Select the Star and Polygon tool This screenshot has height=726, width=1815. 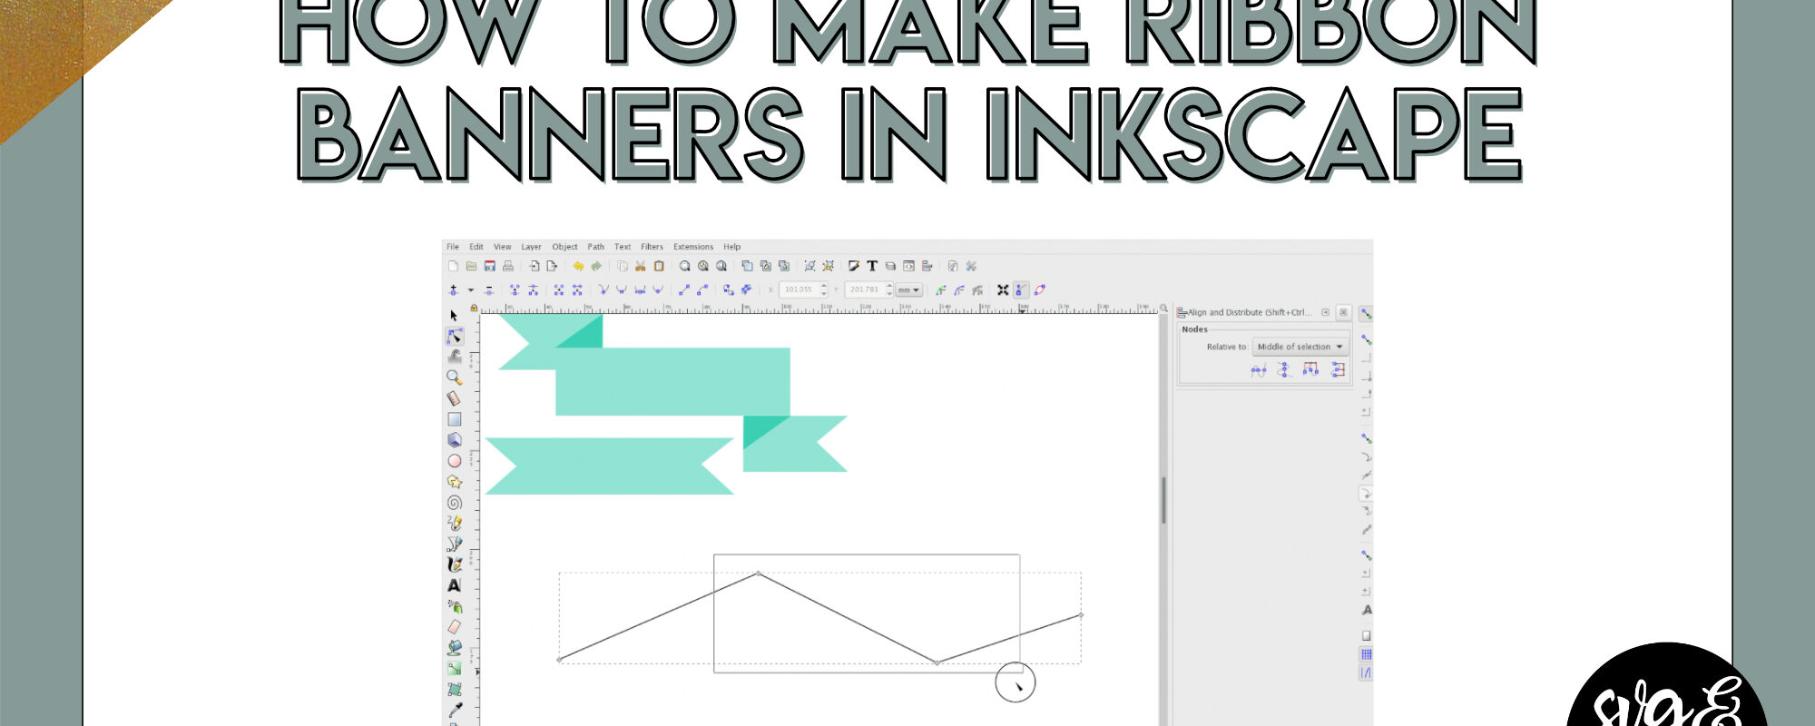point(455,482)
